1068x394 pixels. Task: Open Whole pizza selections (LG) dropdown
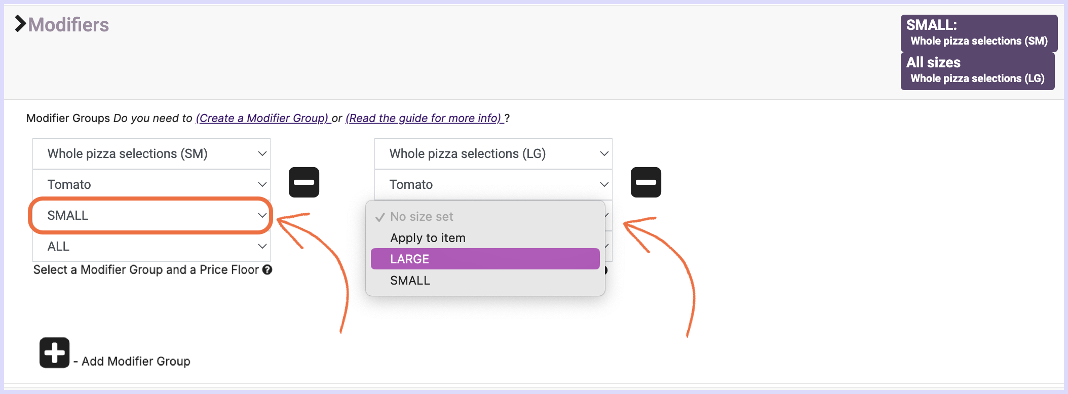pos(493,153)
